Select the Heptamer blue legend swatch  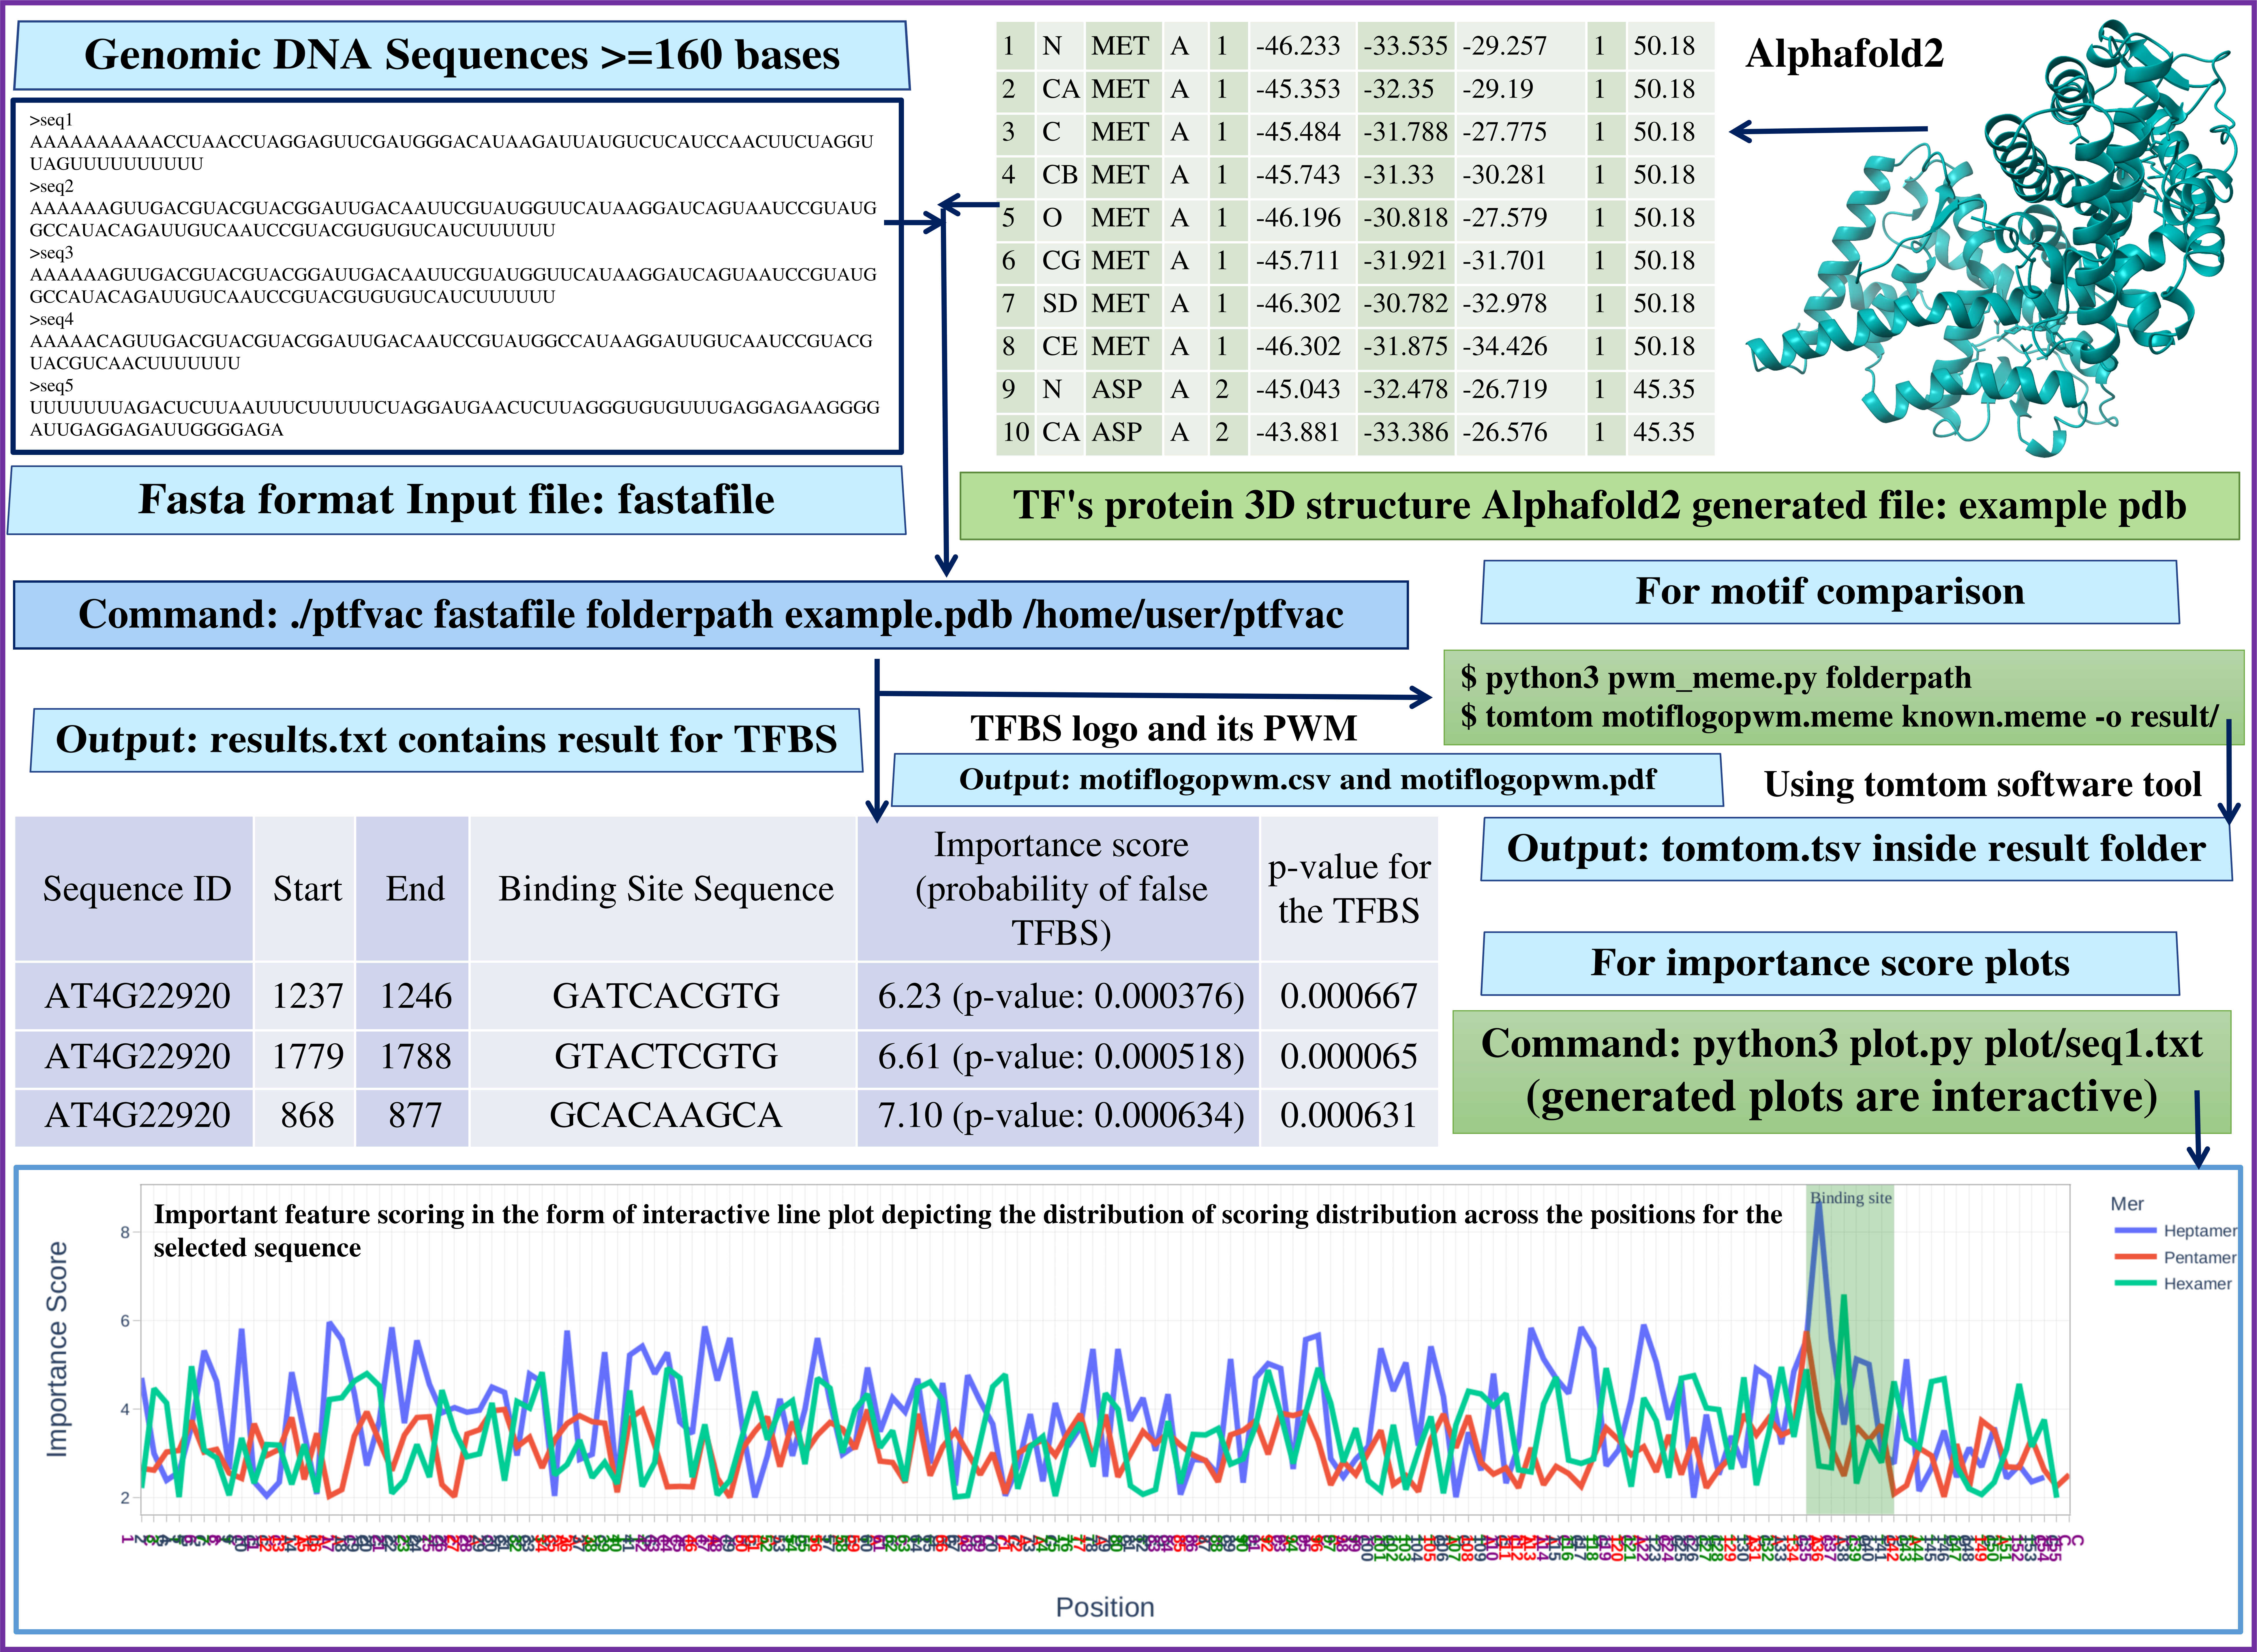[x=2135, y=1231]
